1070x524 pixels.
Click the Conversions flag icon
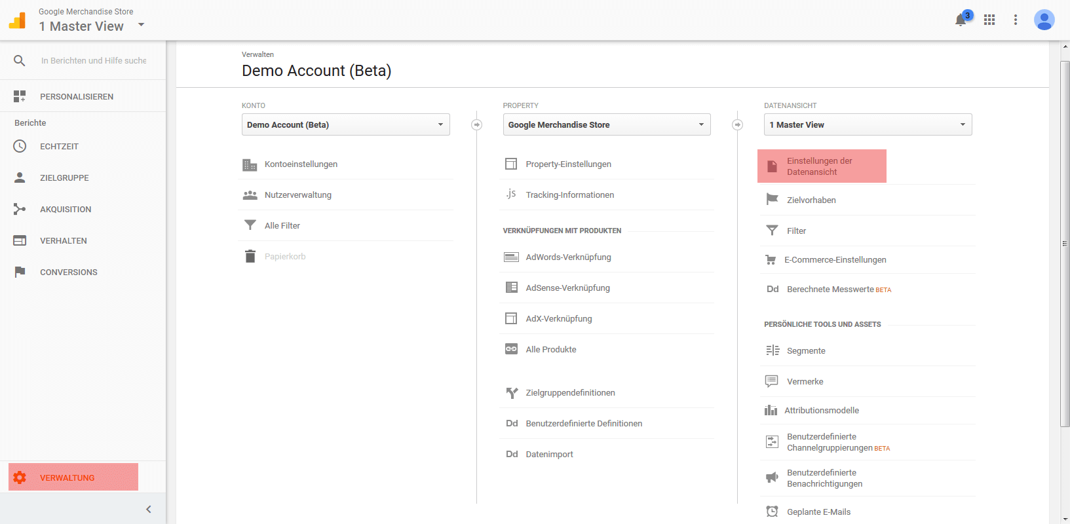(x=20, y=272)
